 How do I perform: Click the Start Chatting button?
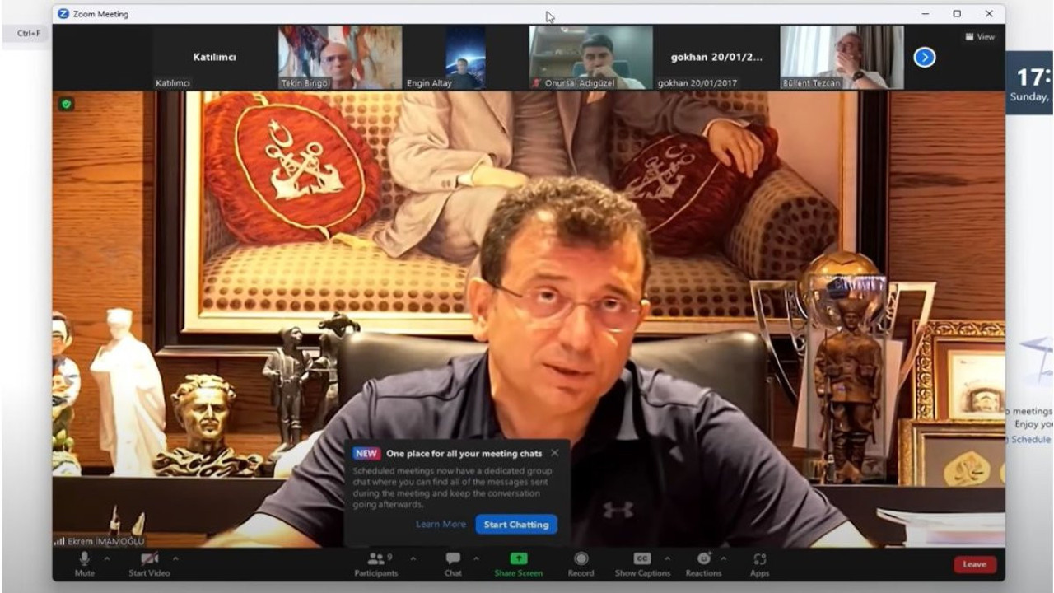coord(516,525)
